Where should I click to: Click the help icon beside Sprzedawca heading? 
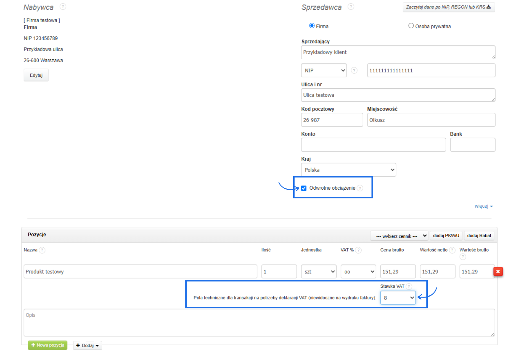tap(350, 7)
